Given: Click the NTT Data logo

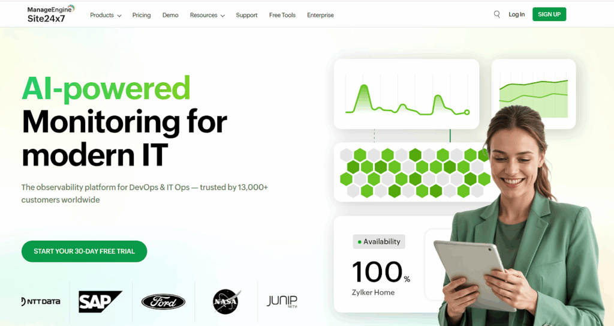Looking at the screenshot, I should [x=41, y=301].
